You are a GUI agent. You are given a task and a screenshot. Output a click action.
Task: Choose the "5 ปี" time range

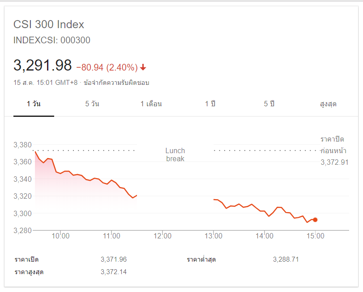pyautogui.click(x=269, y=104)
